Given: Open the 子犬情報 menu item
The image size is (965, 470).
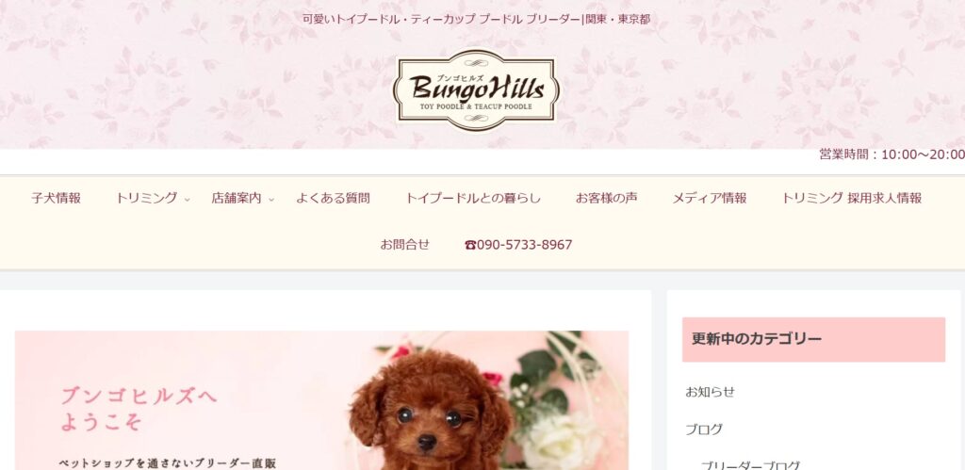Looking at the screenshot, I should pyautogui.click(x=56, y=198).
